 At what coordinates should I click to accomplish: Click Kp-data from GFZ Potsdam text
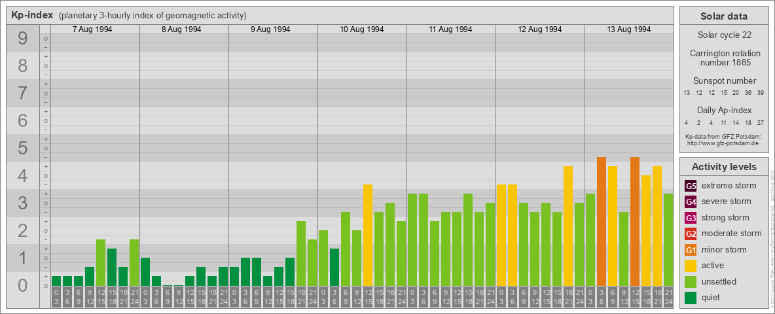tap(724, 137)
